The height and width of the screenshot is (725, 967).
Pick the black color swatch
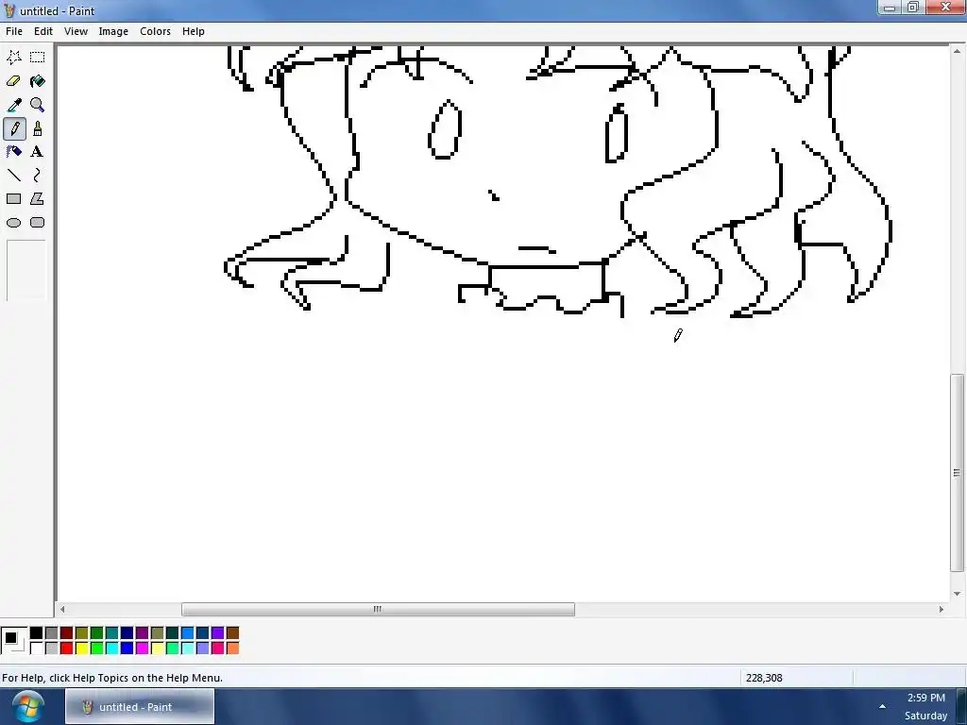tap(37, 633)
